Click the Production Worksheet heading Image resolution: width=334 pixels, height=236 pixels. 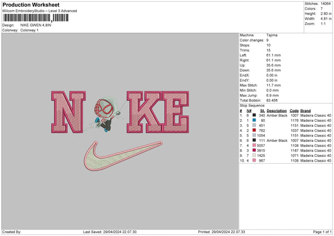pos(31,4)
